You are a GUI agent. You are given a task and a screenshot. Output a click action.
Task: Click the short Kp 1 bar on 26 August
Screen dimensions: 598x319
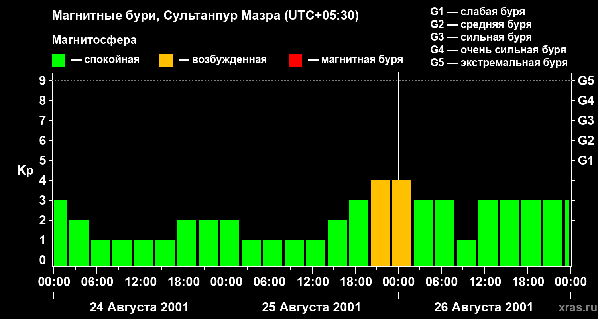coord(466,253)
